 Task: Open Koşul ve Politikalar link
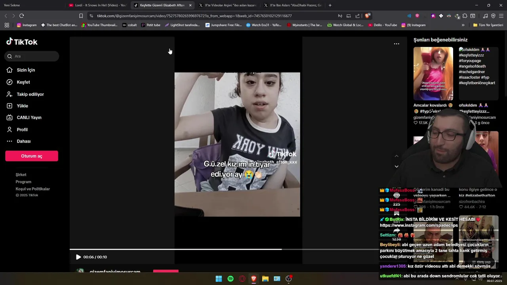[33, 189]
